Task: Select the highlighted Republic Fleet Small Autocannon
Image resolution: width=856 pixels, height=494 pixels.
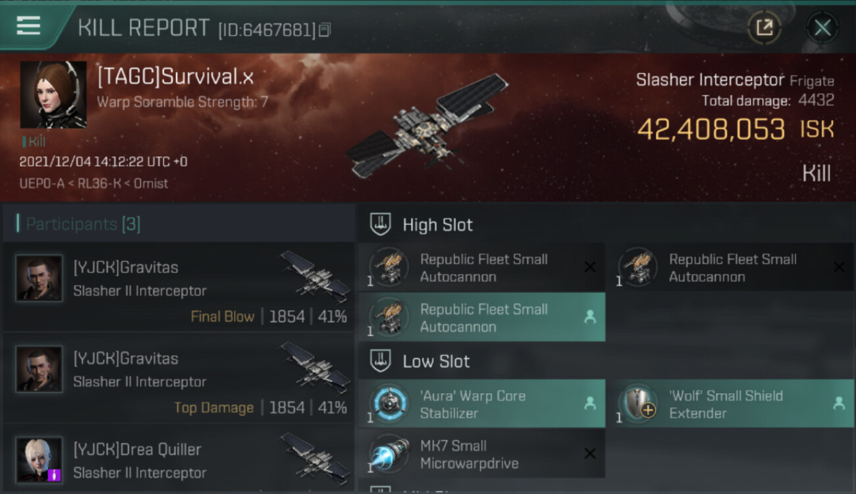Action: [481, 317]
